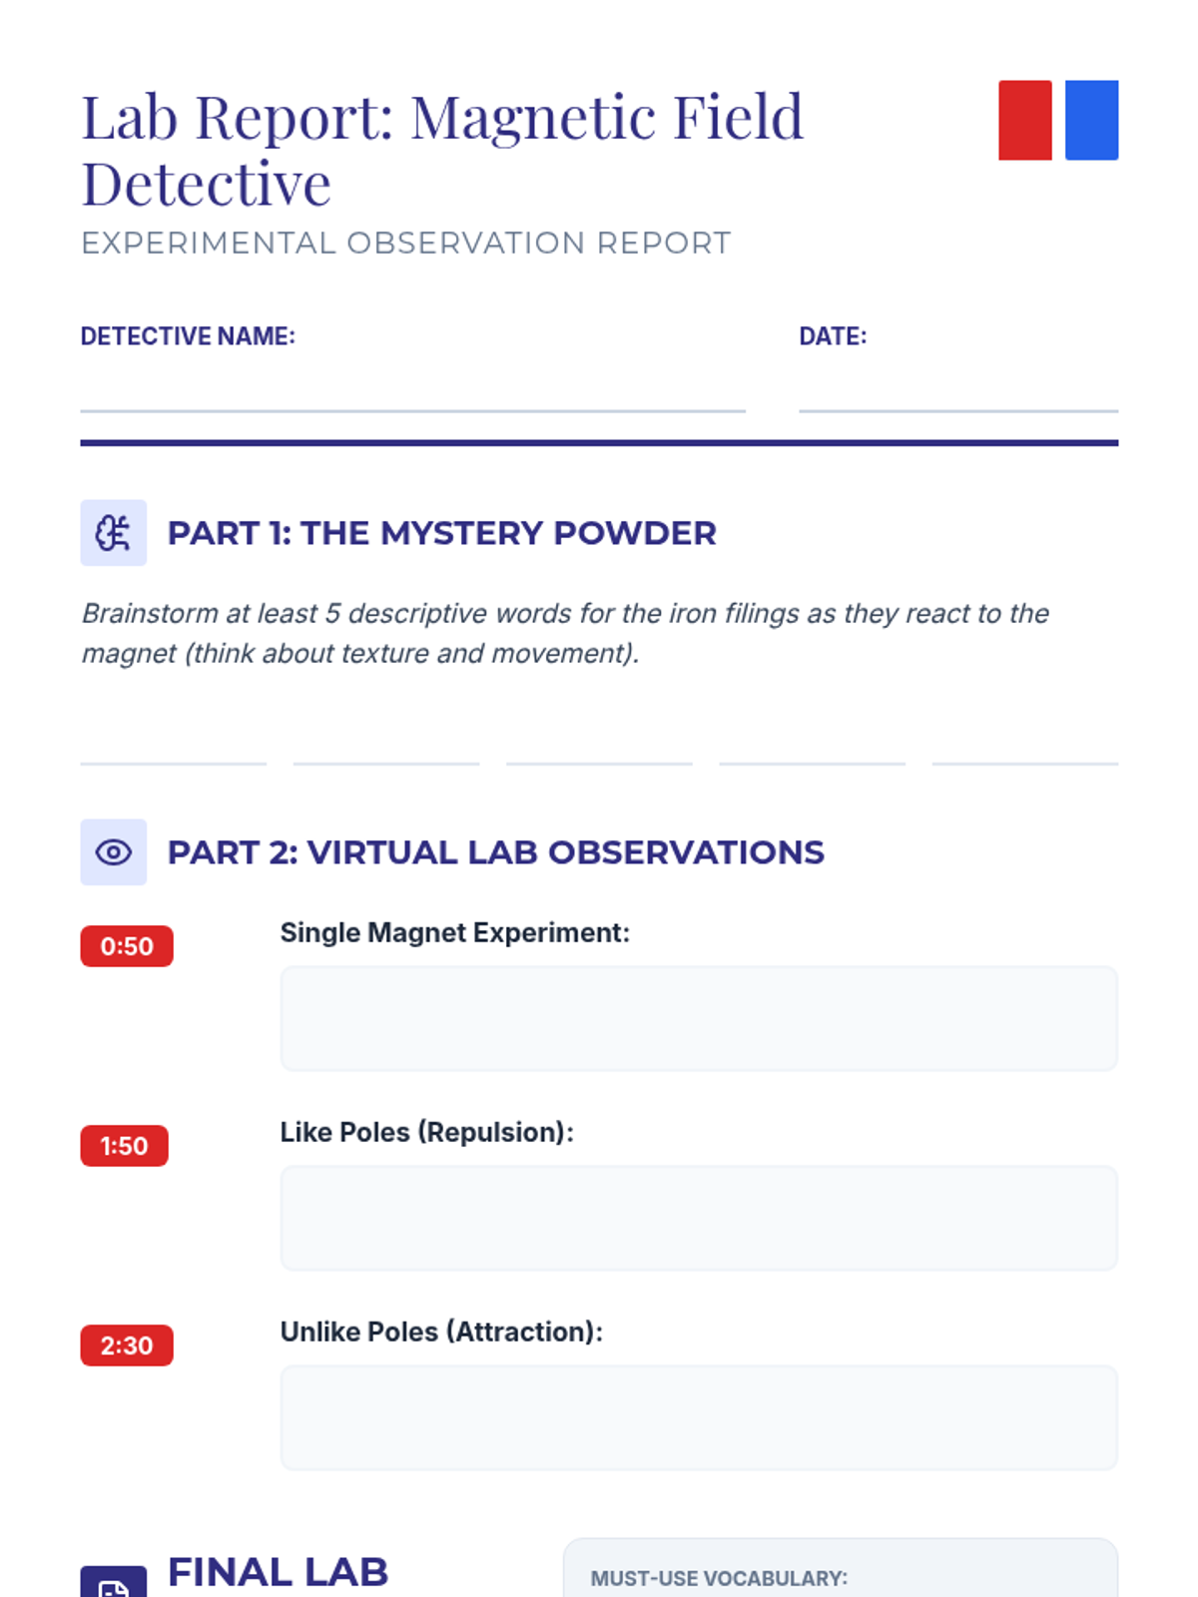The width and height of the screenshot is (1198, 1597).
Task: Click the Lab Report: Magnetic Field Detective title
Action: click(x=442, y=150)
